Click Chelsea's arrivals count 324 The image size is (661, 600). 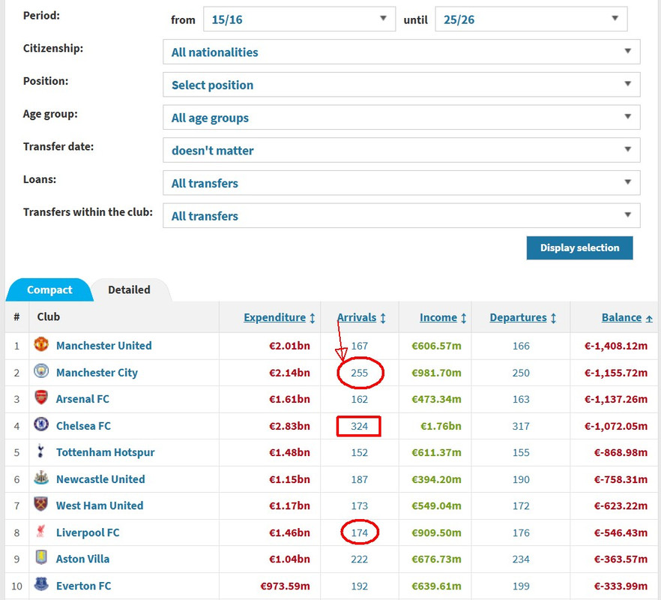[359, 426]
